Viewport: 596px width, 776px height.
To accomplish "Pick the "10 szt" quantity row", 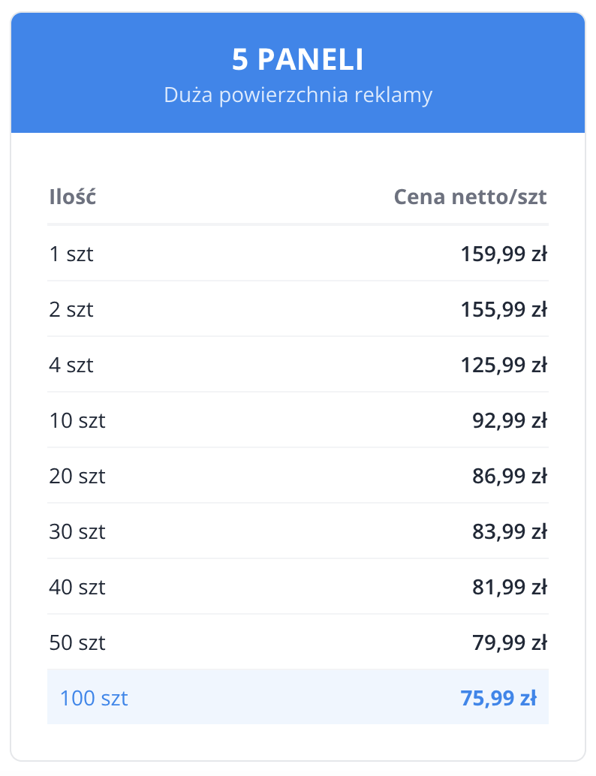I will pyautogui.click(x=77, y=421).
